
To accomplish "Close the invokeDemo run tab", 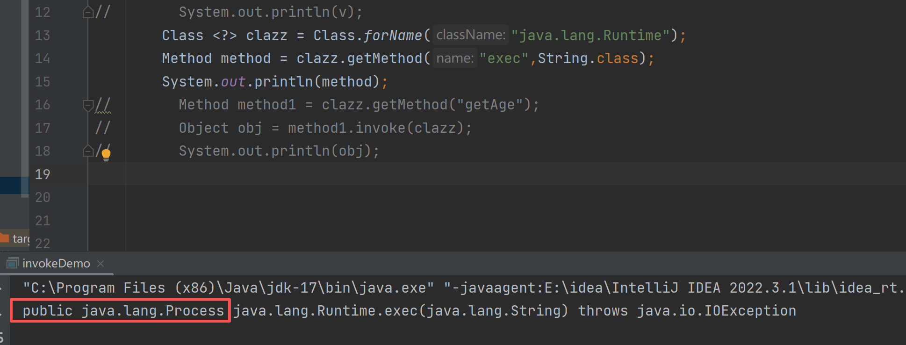I will click(x=101, y=264).
